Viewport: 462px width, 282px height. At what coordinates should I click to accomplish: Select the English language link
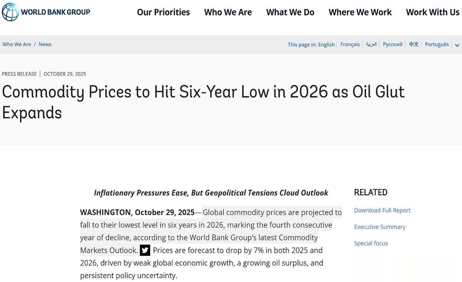(326, 44)
